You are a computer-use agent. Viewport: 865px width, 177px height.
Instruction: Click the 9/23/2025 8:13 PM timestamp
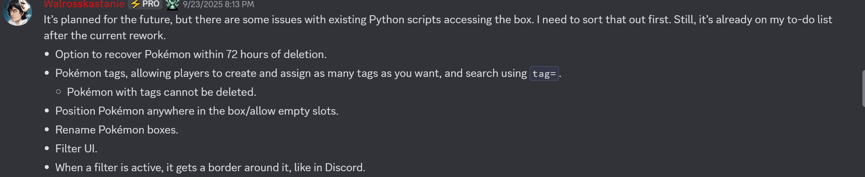click(218, 4)
